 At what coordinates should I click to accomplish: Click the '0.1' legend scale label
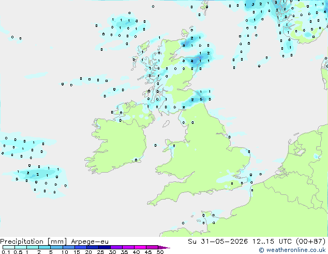pyautogui.click(x=6, y=252)
